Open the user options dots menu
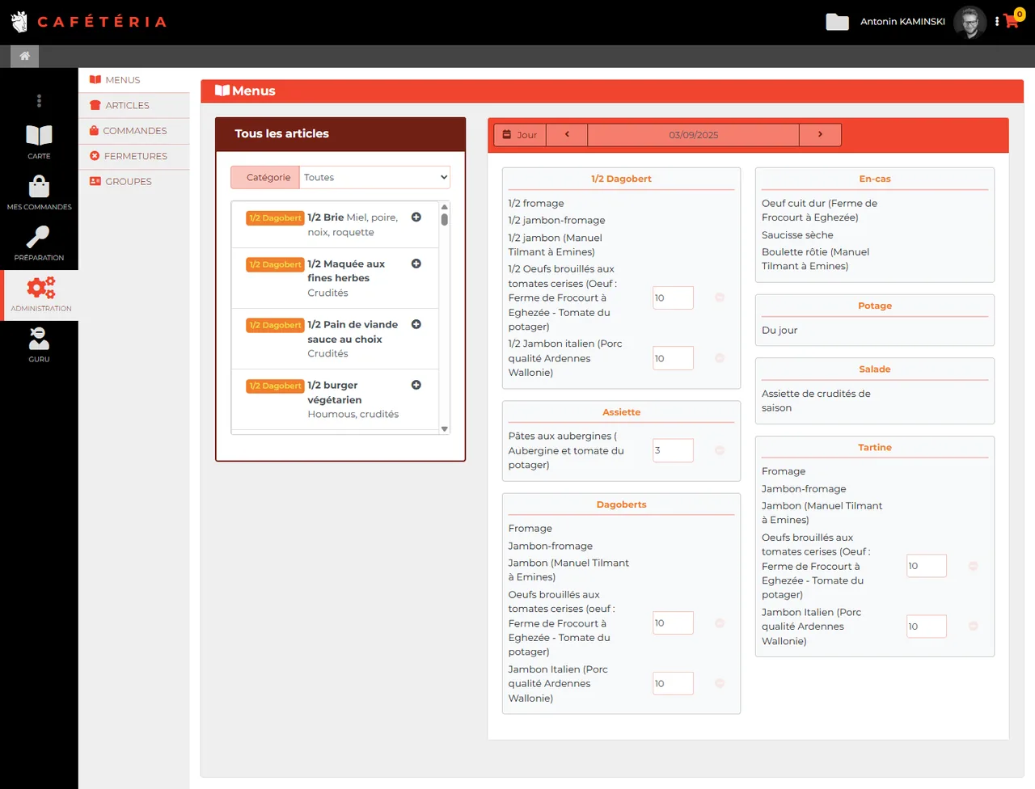This screenshot has height=789, width=1035. [x=997, y=22]
